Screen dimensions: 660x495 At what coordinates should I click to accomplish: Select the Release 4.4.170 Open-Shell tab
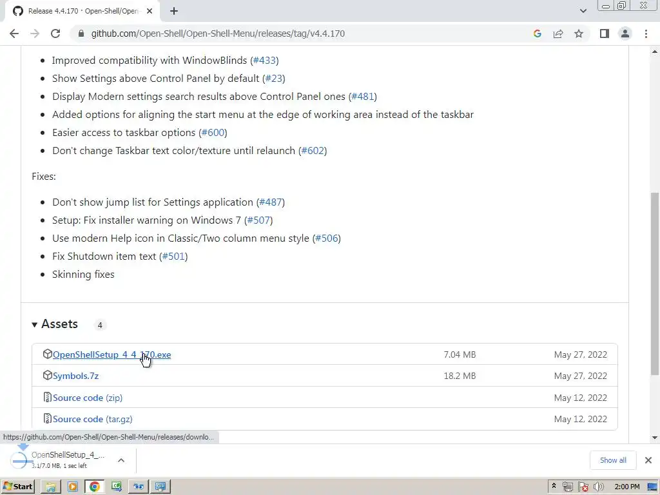[82, 12]
